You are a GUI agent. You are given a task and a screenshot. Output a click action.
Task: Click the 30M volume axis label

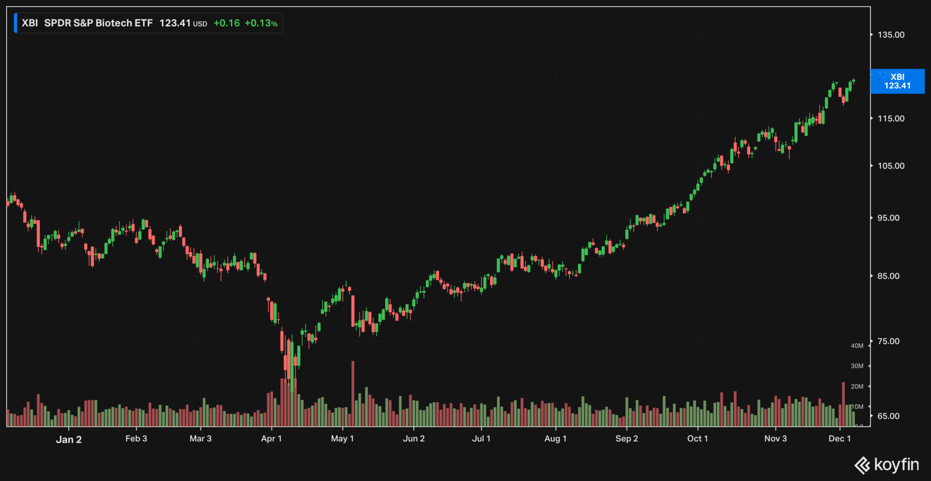pos(857,366)
